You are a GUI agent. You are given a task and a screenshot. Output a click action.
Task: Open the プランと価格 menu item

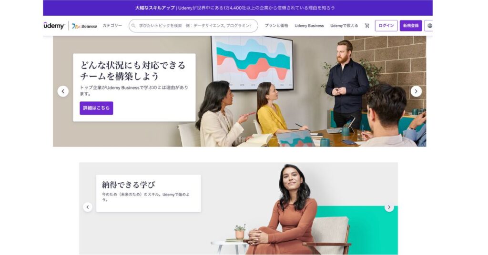click(276, 26)
